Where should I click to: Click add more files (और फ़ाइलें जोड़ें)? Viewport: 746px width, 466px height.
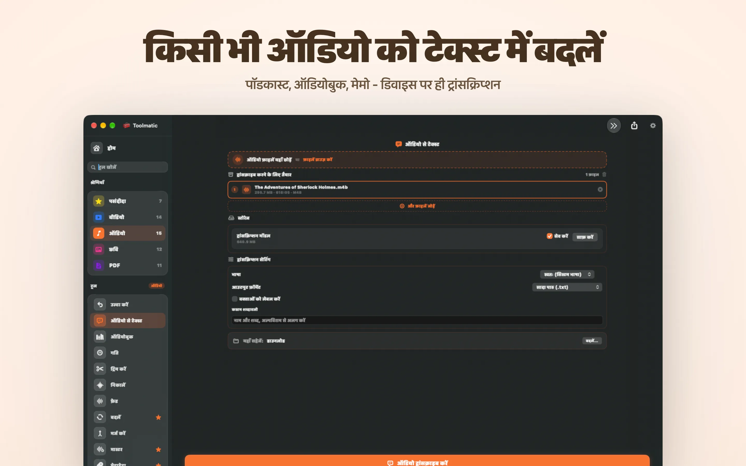tap(417, 206)
